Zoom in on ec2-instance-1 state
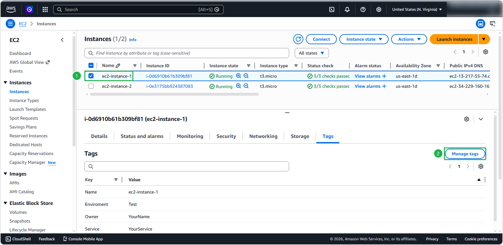The image size is (503, 245). 239,76
